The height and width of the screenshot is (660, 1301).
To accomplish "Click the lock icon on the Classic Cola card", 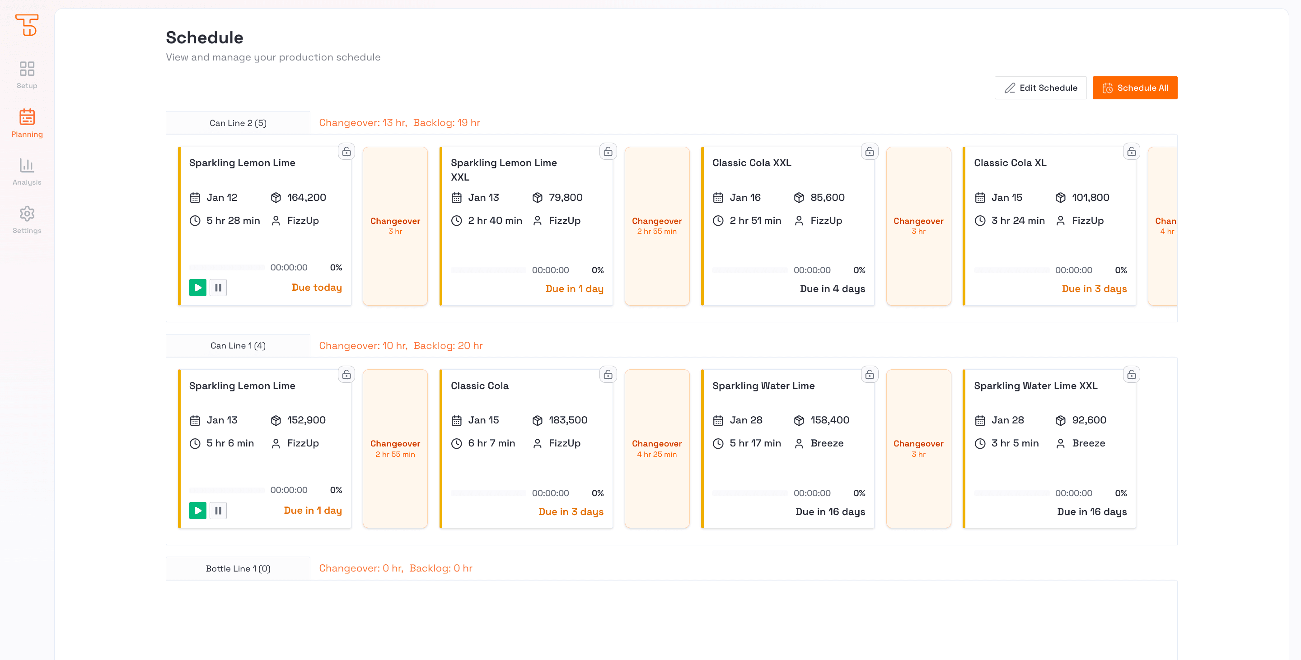I will click(x=608, y=374).
